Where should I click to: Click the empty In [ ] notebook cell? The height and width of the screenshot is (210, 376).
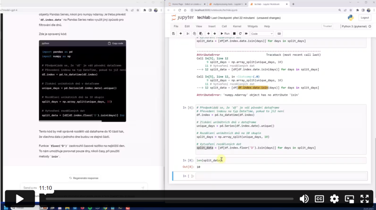(x=281, y=176)
